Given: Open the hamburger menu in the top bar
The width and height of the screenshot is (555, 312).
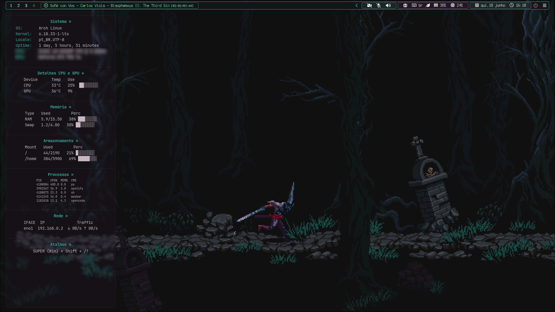Looking at the screenshot, I should (x=545, y=5).
